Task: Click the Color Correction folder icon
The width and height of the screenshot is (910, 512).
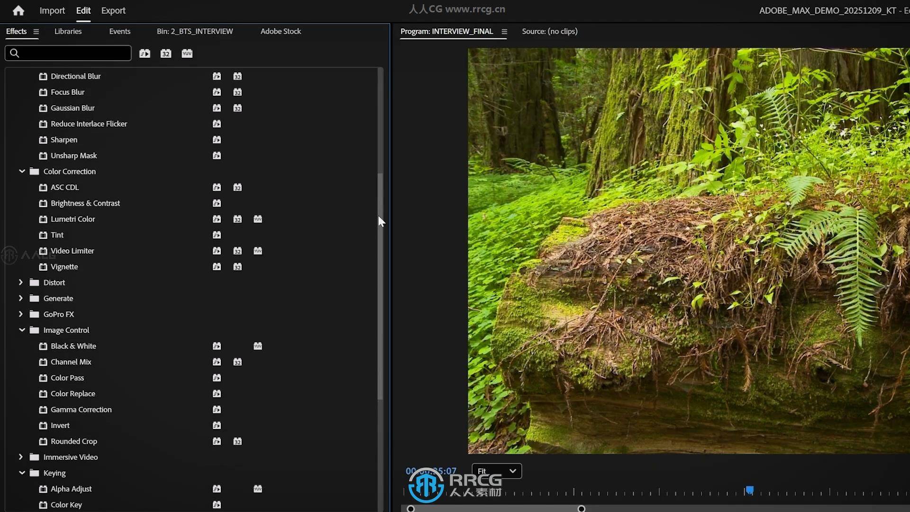Action: [34, 172]
